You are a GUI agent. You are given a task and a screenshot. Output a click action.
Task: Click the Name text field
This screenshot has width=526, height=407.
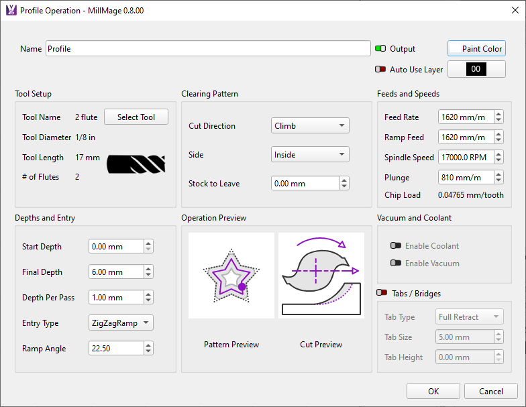point(208,49)
